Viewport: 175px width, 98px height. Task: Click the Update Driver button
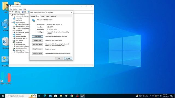[x=37, y=41]
